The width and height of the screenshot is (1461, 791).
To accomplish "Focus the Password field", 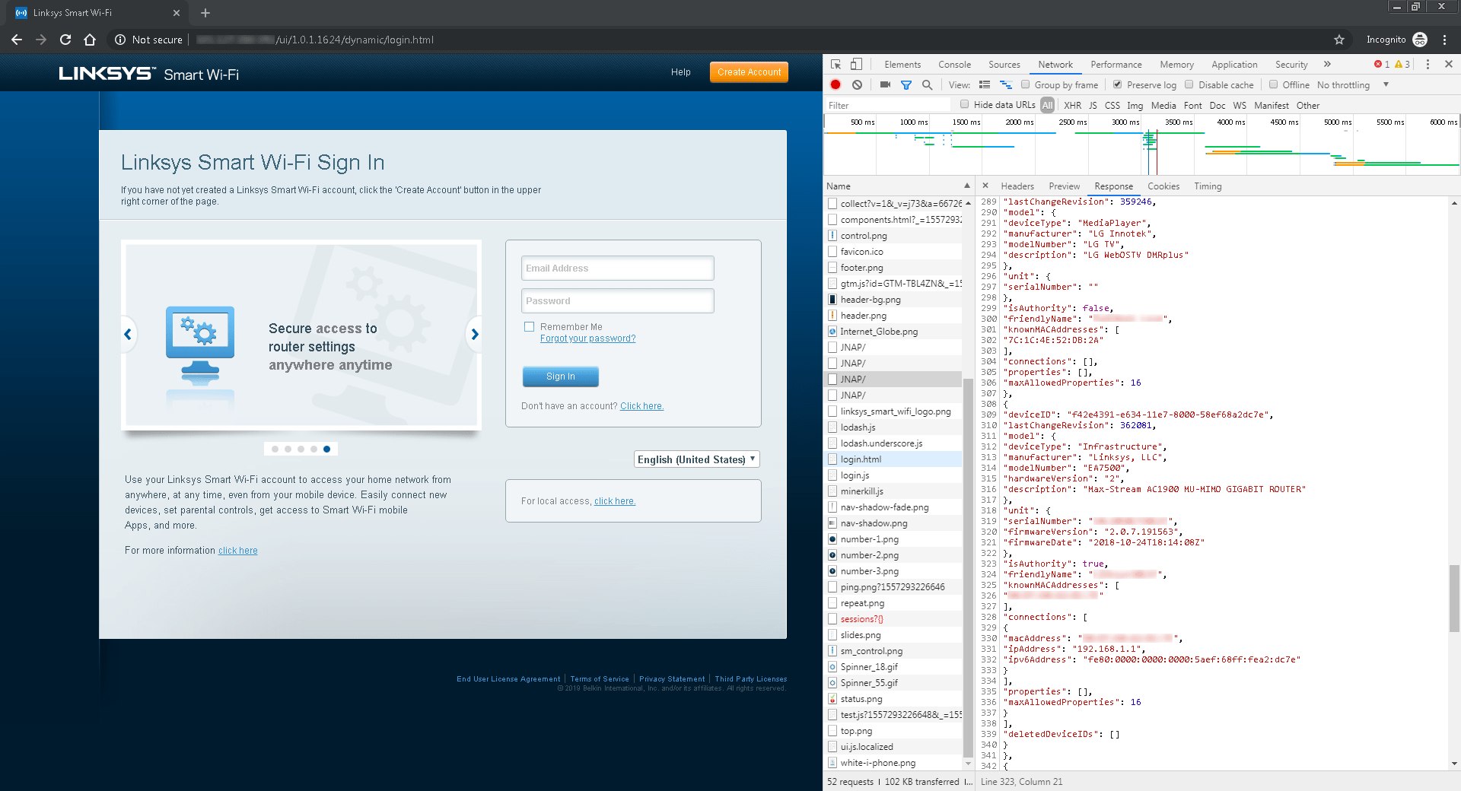I will (618, 301).
